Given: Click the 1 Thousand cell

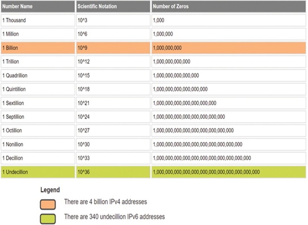Looking at the screenshot, I should 38,20.
